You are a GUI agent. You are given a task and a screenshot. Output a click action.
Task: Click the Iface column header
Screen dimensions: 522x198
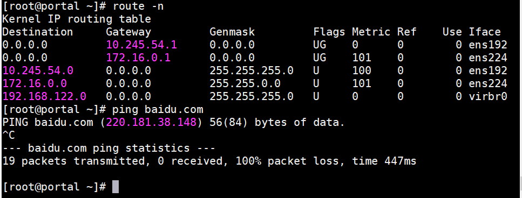(x=485, y=32)
